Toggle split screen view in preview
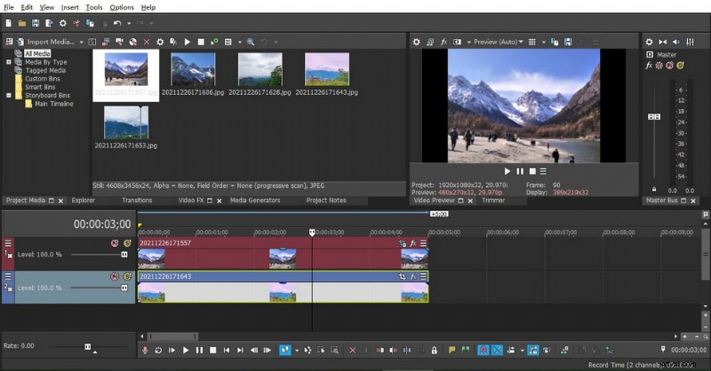Screen dimensions: 711x371 (x=457, y=42)
